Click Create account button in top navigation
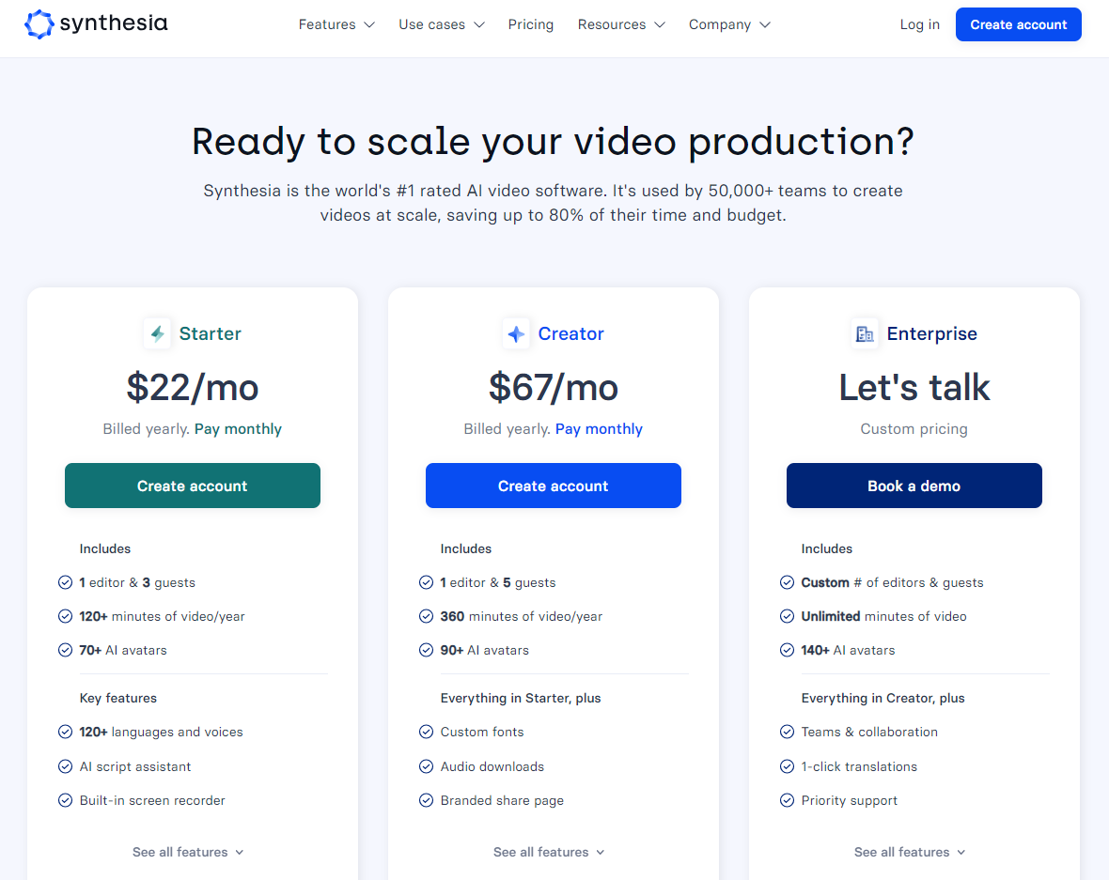1109x880 pixels. coord(1019,24)
